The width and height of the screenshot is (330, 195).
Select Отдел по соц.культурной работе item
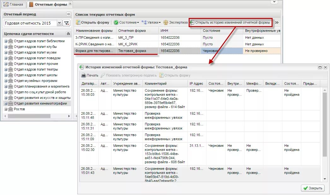[x=40, y=92]
